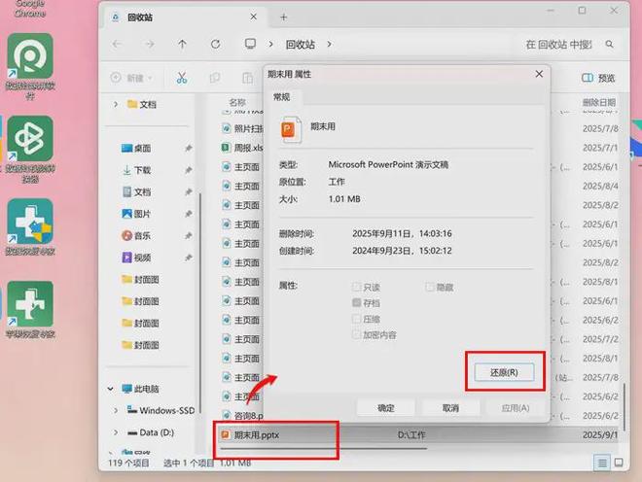Image resolution: width=642 pixels, height=482 pixels.
Task: Click the 取消 cancel button
Action: (x=450, y=408)
